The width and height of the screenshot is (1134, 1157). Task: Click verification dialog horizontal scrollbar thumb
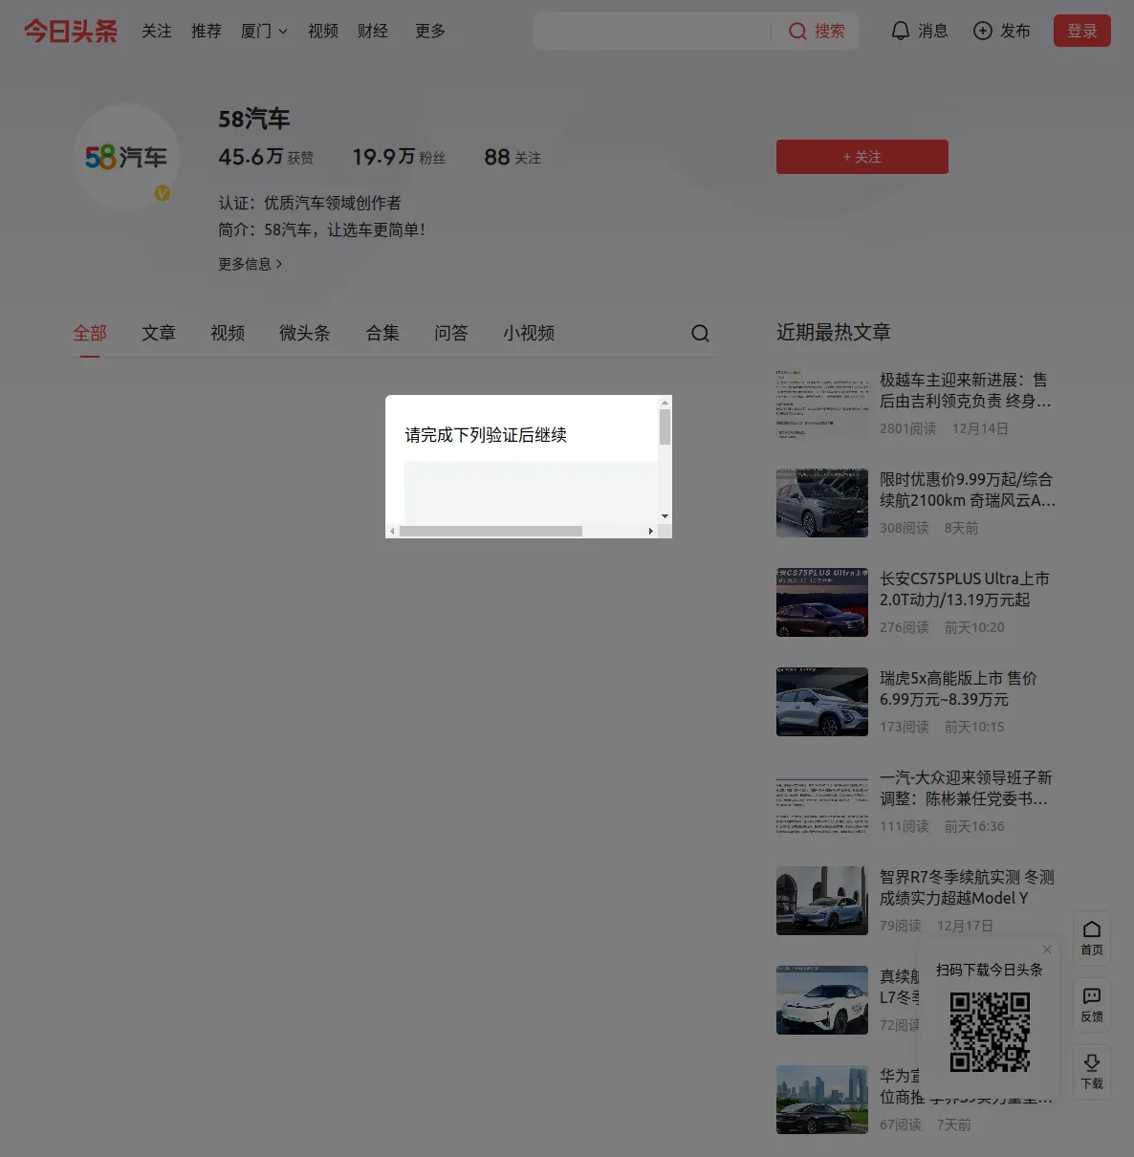tap(491, 531)
